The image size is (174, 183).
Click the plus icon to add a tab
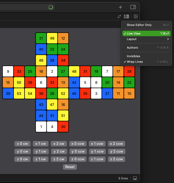coord(121,7)
